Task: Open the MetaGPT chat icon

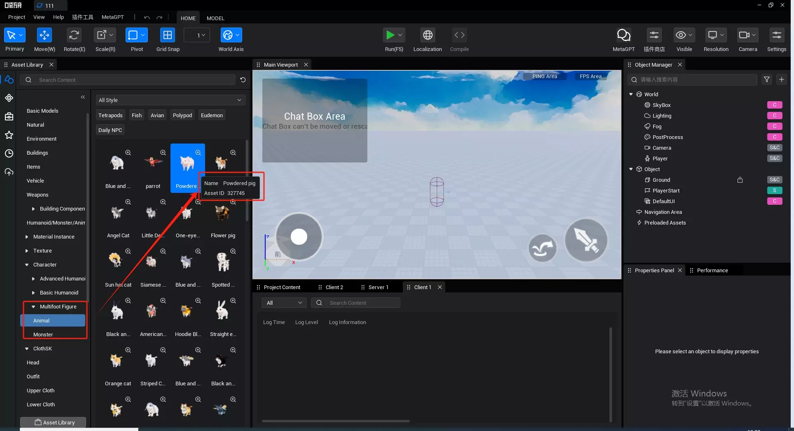Action: coord(624,35)
